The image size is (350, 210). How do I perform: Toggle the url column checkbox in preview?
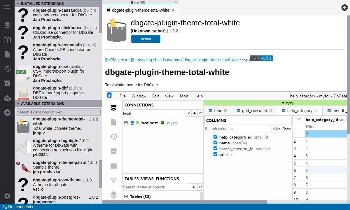coord(215,155)
